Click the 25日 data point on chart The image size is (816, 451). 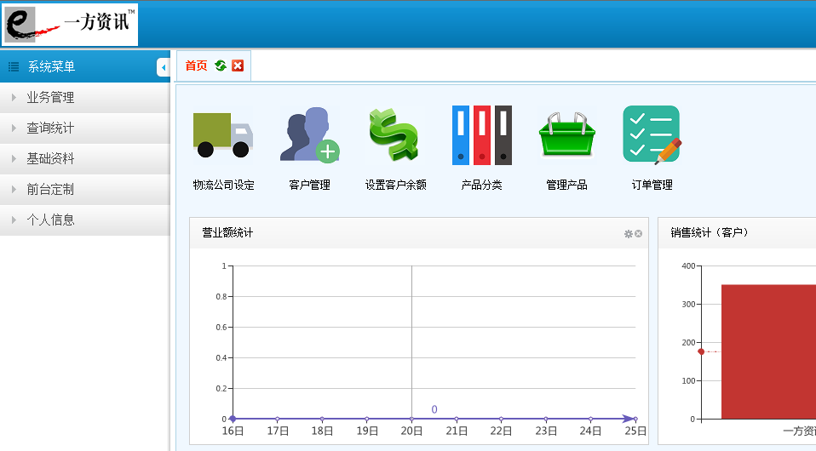tap(635, 419)
